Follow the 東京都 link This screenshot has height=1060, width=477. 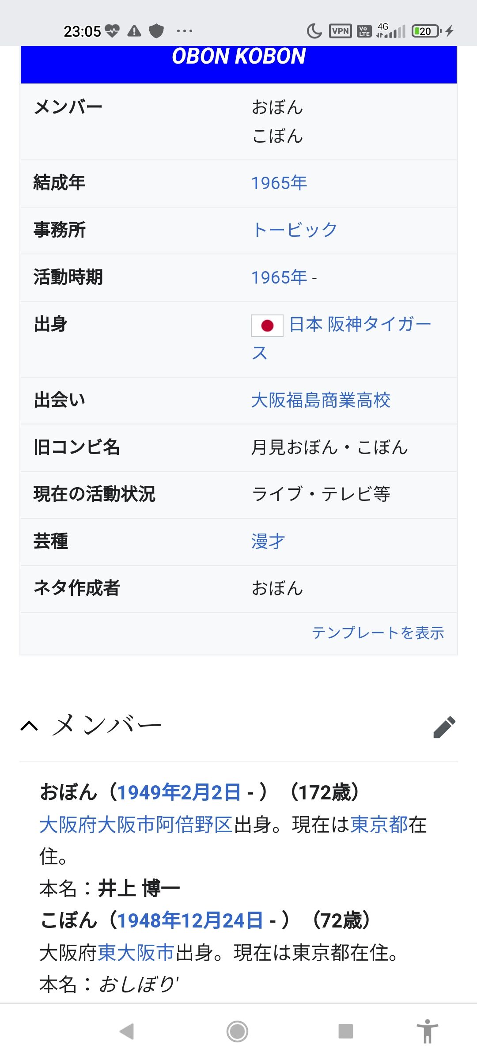pos(379,824)
